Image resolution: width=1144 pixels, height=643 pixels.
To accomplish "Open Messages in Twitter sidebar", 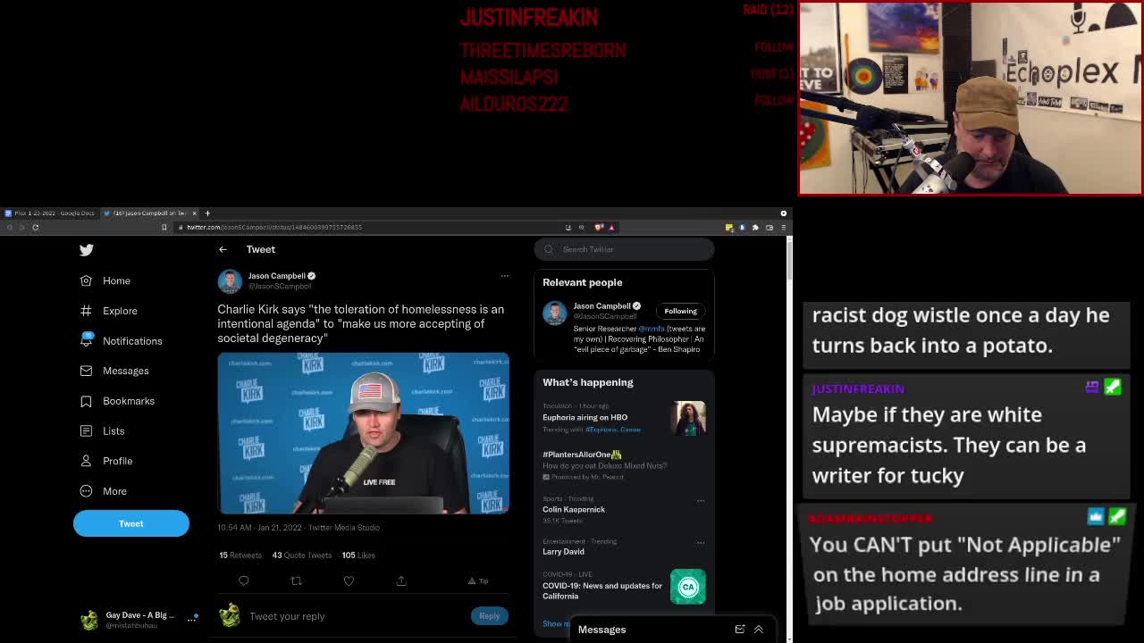I will [114, 371].
